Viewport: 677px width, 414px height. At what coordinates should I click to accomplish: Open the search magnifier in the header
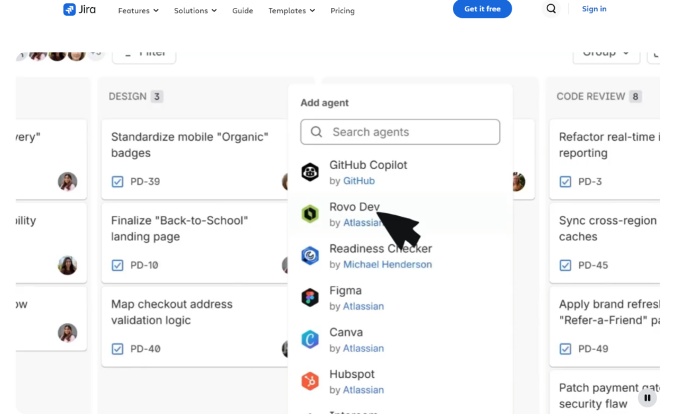click(x=551, y=9)
